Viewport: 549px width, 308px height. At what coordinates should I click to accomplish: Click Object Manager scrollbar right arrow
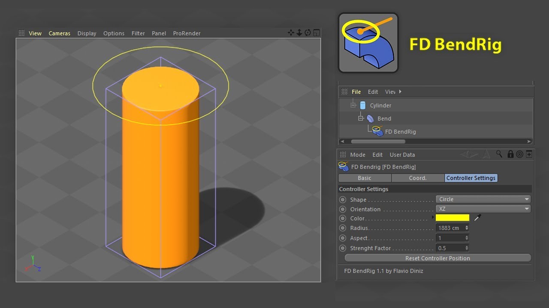[x=529, y=141]
